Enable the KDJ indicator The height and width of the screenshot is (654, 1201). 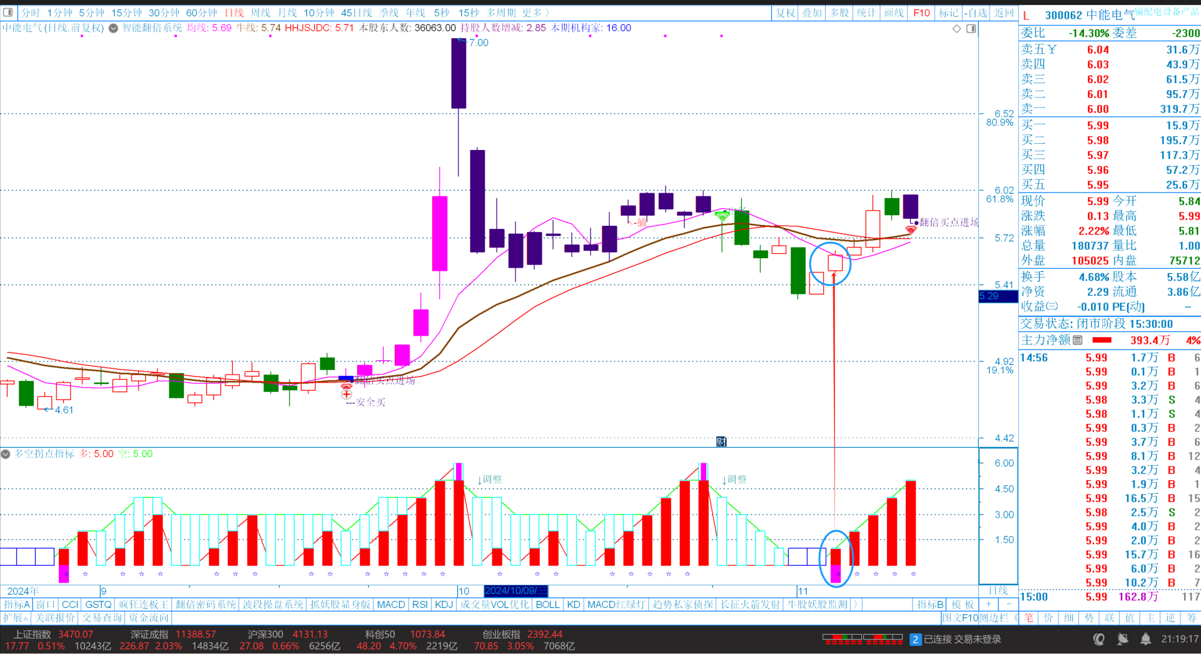(x=443, y=605)
